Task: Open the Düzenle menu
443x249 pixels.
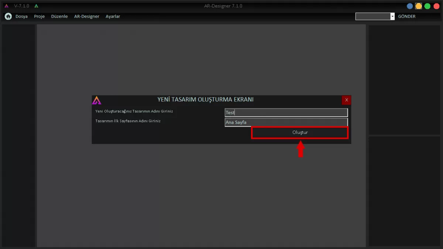Action: pos(59,17)
